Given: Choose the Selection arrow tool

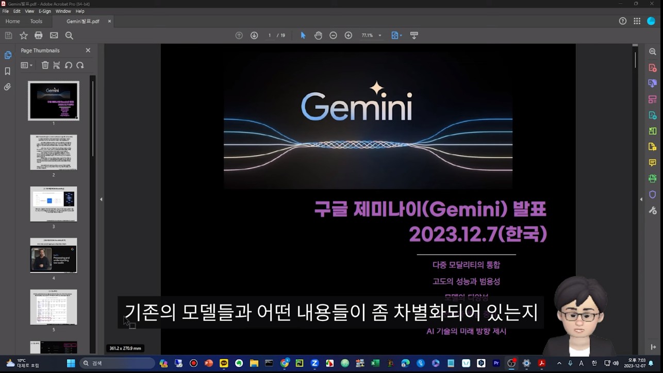Looking at the screenshot, I should tap(303, 36).
